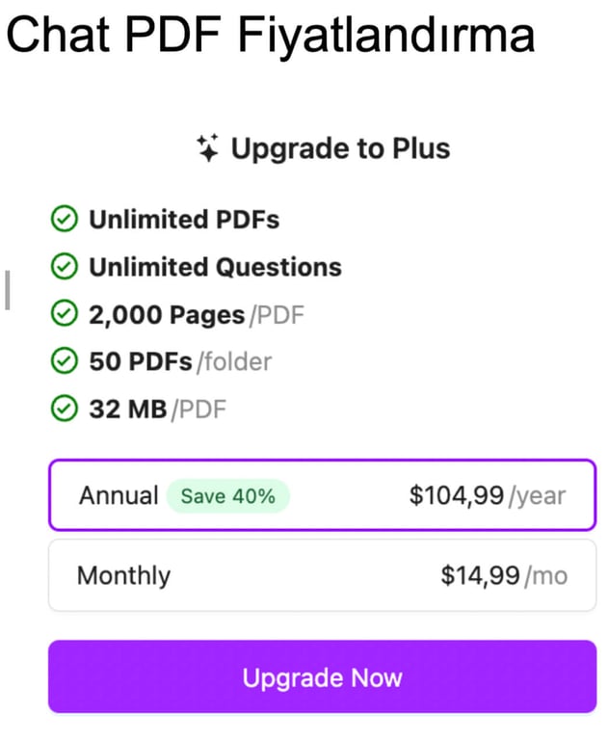Click the 50 PDFs /folder feature text

click(180, 361)
